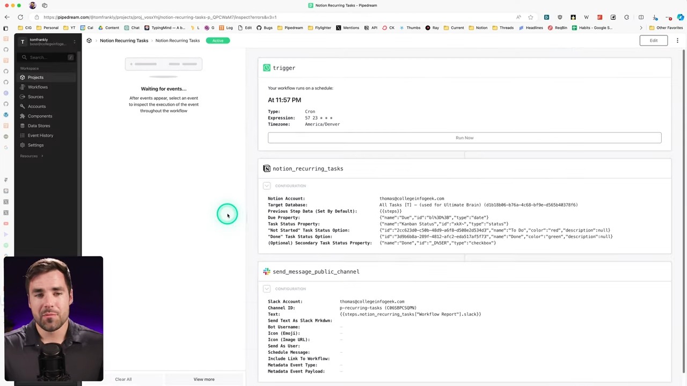Open Data Stores from the sidebar
The height and width of the screenshot is (386, 687).
point(39,125)
